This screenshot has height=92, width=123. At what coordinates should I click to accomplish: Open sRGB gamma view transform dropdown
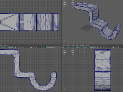(x=55, y=47)
